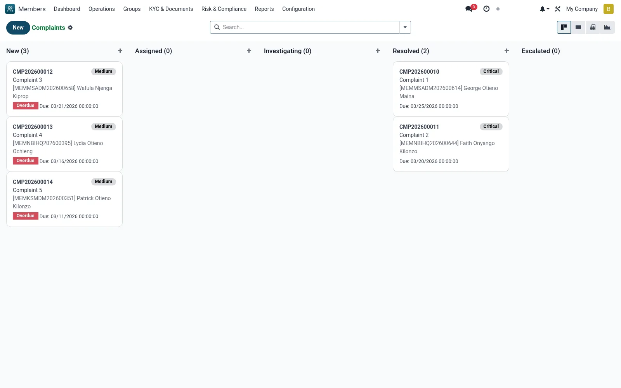This screenshot has width=621, height=388.
Task: Click member name George Otieno Maina
Action: [449, 92]
